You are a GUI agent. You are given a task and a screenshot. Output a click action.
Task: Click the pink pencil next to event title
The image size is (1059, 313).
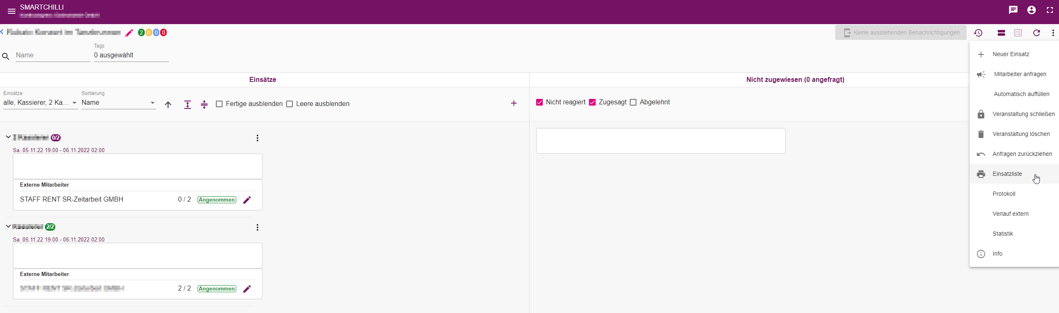(129, 33)
